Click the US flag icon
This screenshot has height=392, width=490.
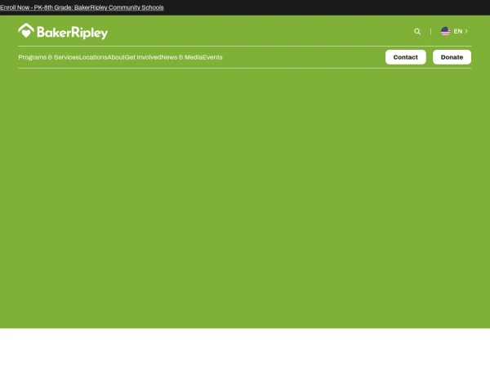click(445, 31)
